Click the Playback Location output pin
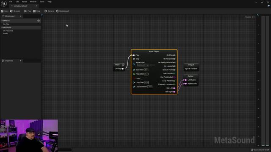 (174, 84)
